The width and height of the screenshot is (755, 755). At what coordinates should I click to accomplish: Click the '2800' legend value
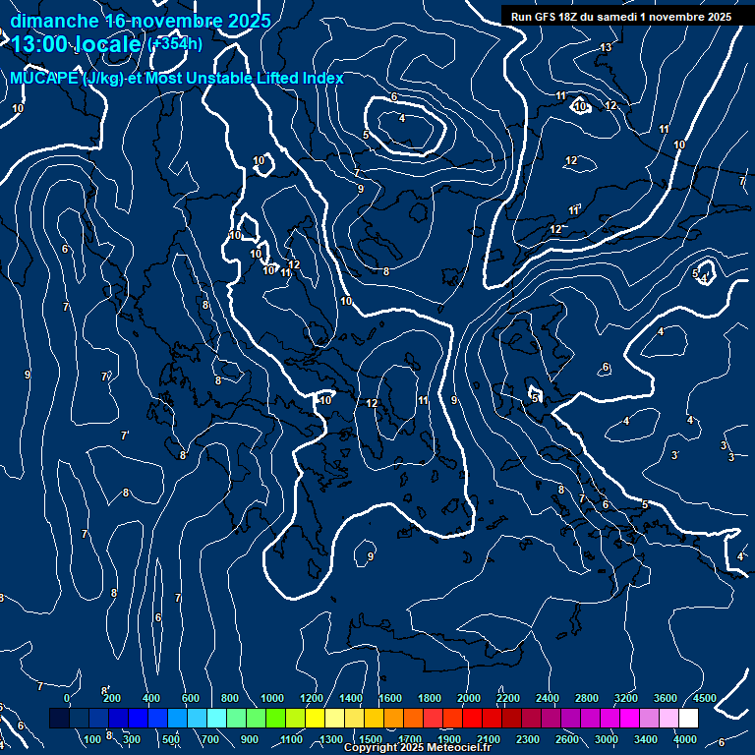click(x=587, y=698)
